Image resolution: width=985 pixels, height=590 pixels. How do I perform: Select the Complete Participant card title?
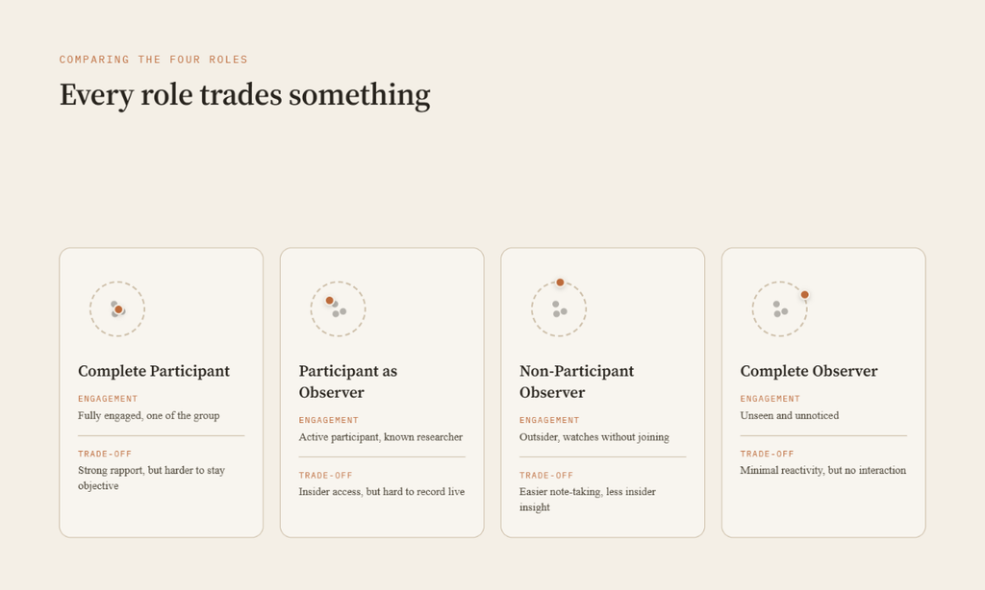pyautogui.click(x=154, y=371)
